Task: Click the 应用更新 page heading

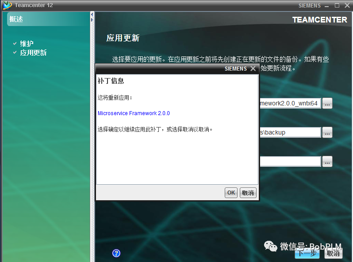Action: click(x=123, y=38)
